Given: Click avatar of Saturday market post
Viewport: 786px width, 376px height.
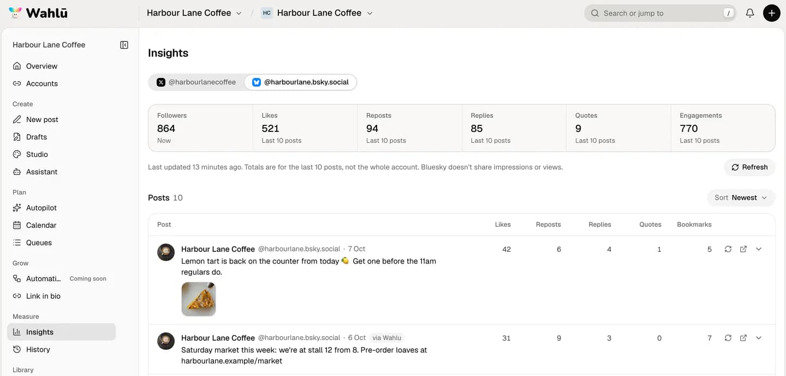Looking at the screenshot, I should click(x=166, y=341).
